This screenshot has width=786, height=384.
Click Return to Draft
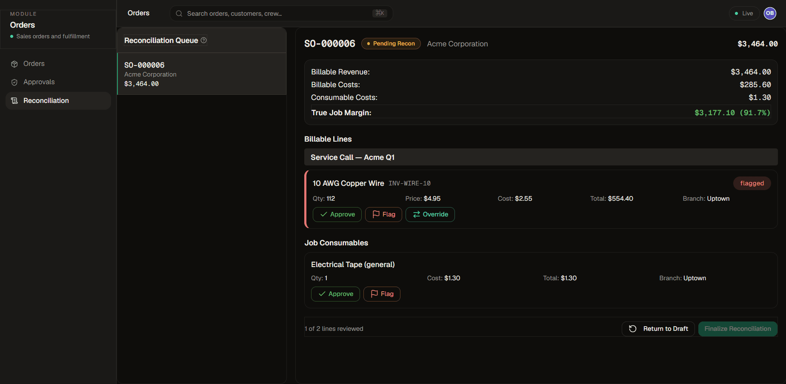point(658,329)
